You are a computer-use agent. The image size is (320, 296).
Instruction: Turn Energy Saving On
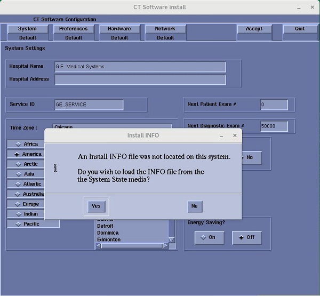tap(209, 237)
